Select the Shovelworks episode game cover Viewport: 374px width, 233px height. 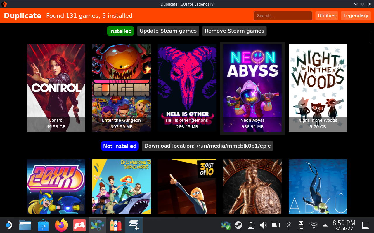(122, 187)
